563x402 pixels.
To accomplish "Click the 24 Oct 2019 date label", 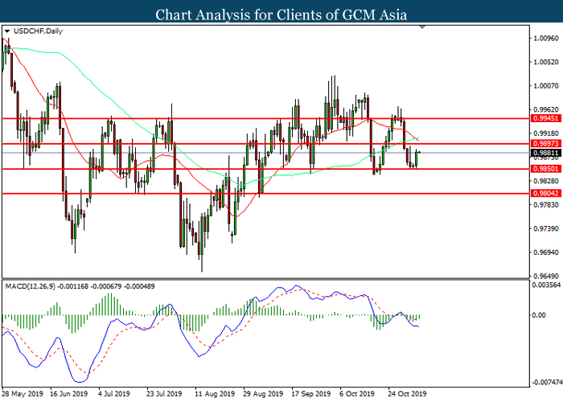I will pos(407,394).
